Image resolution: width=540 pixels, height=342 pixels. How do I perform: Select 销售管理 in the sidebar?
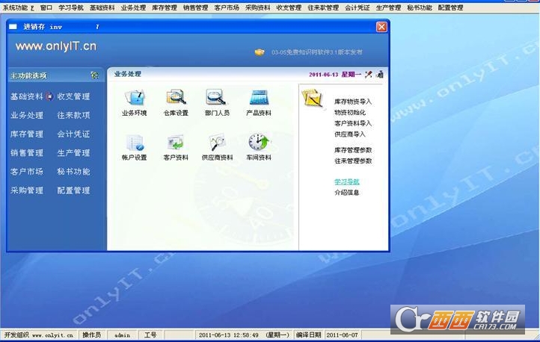point(27,153)
